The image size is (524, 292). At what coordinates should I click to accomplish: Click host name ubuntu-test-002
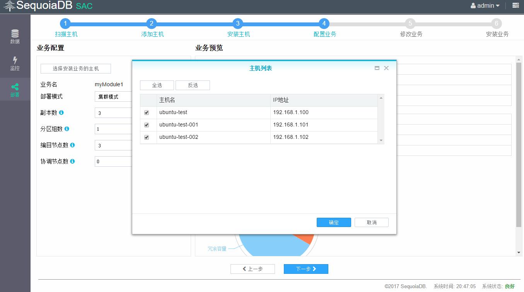tap(179, 137)
